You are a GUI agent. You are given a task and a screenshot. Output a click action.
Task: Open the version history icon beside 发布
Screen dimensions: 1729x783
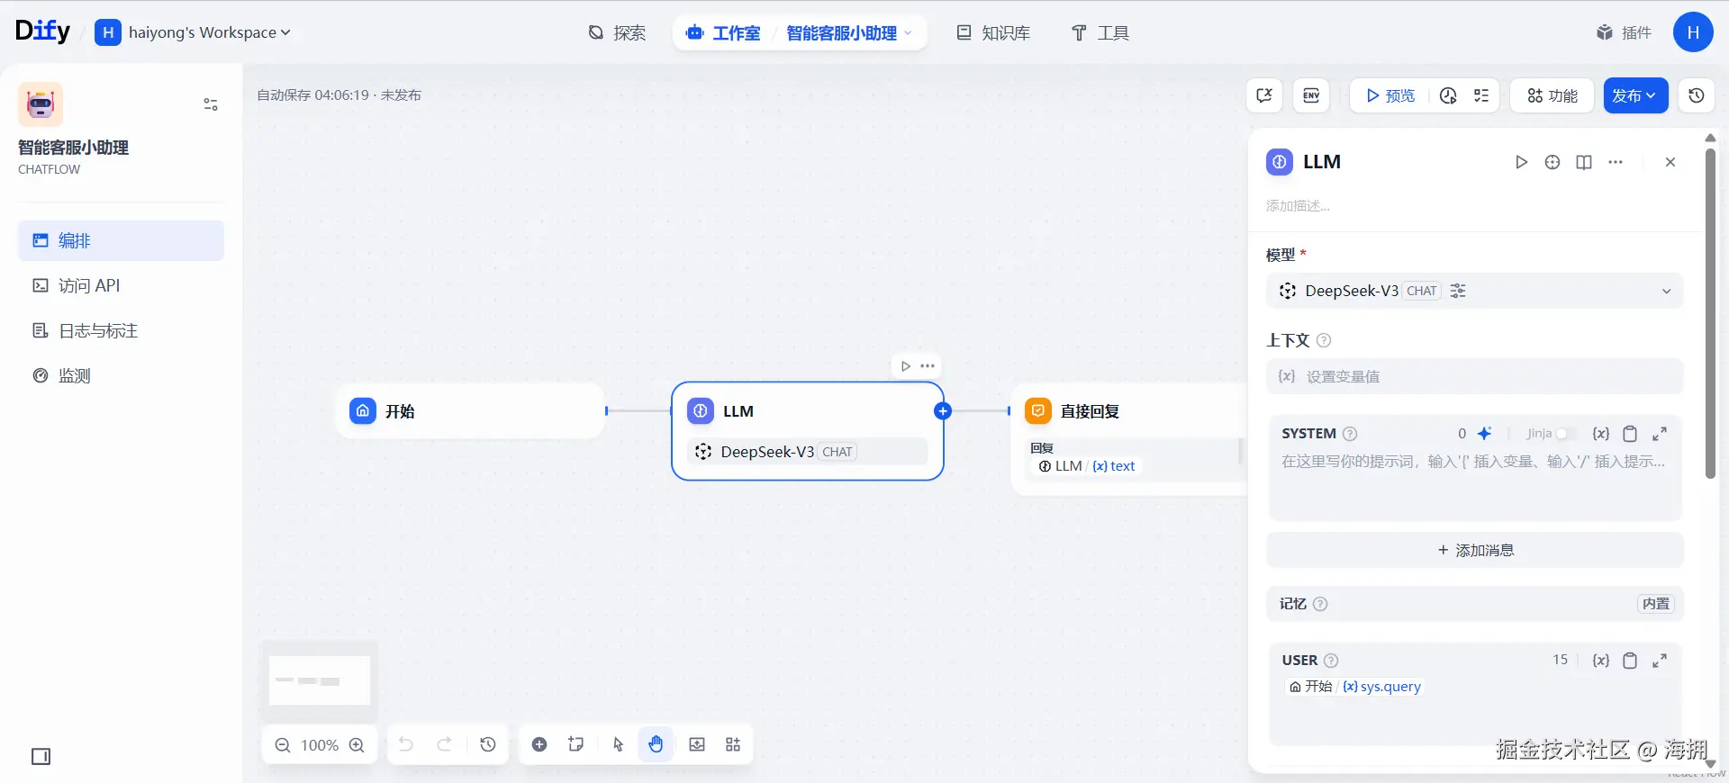[1697, 95]
